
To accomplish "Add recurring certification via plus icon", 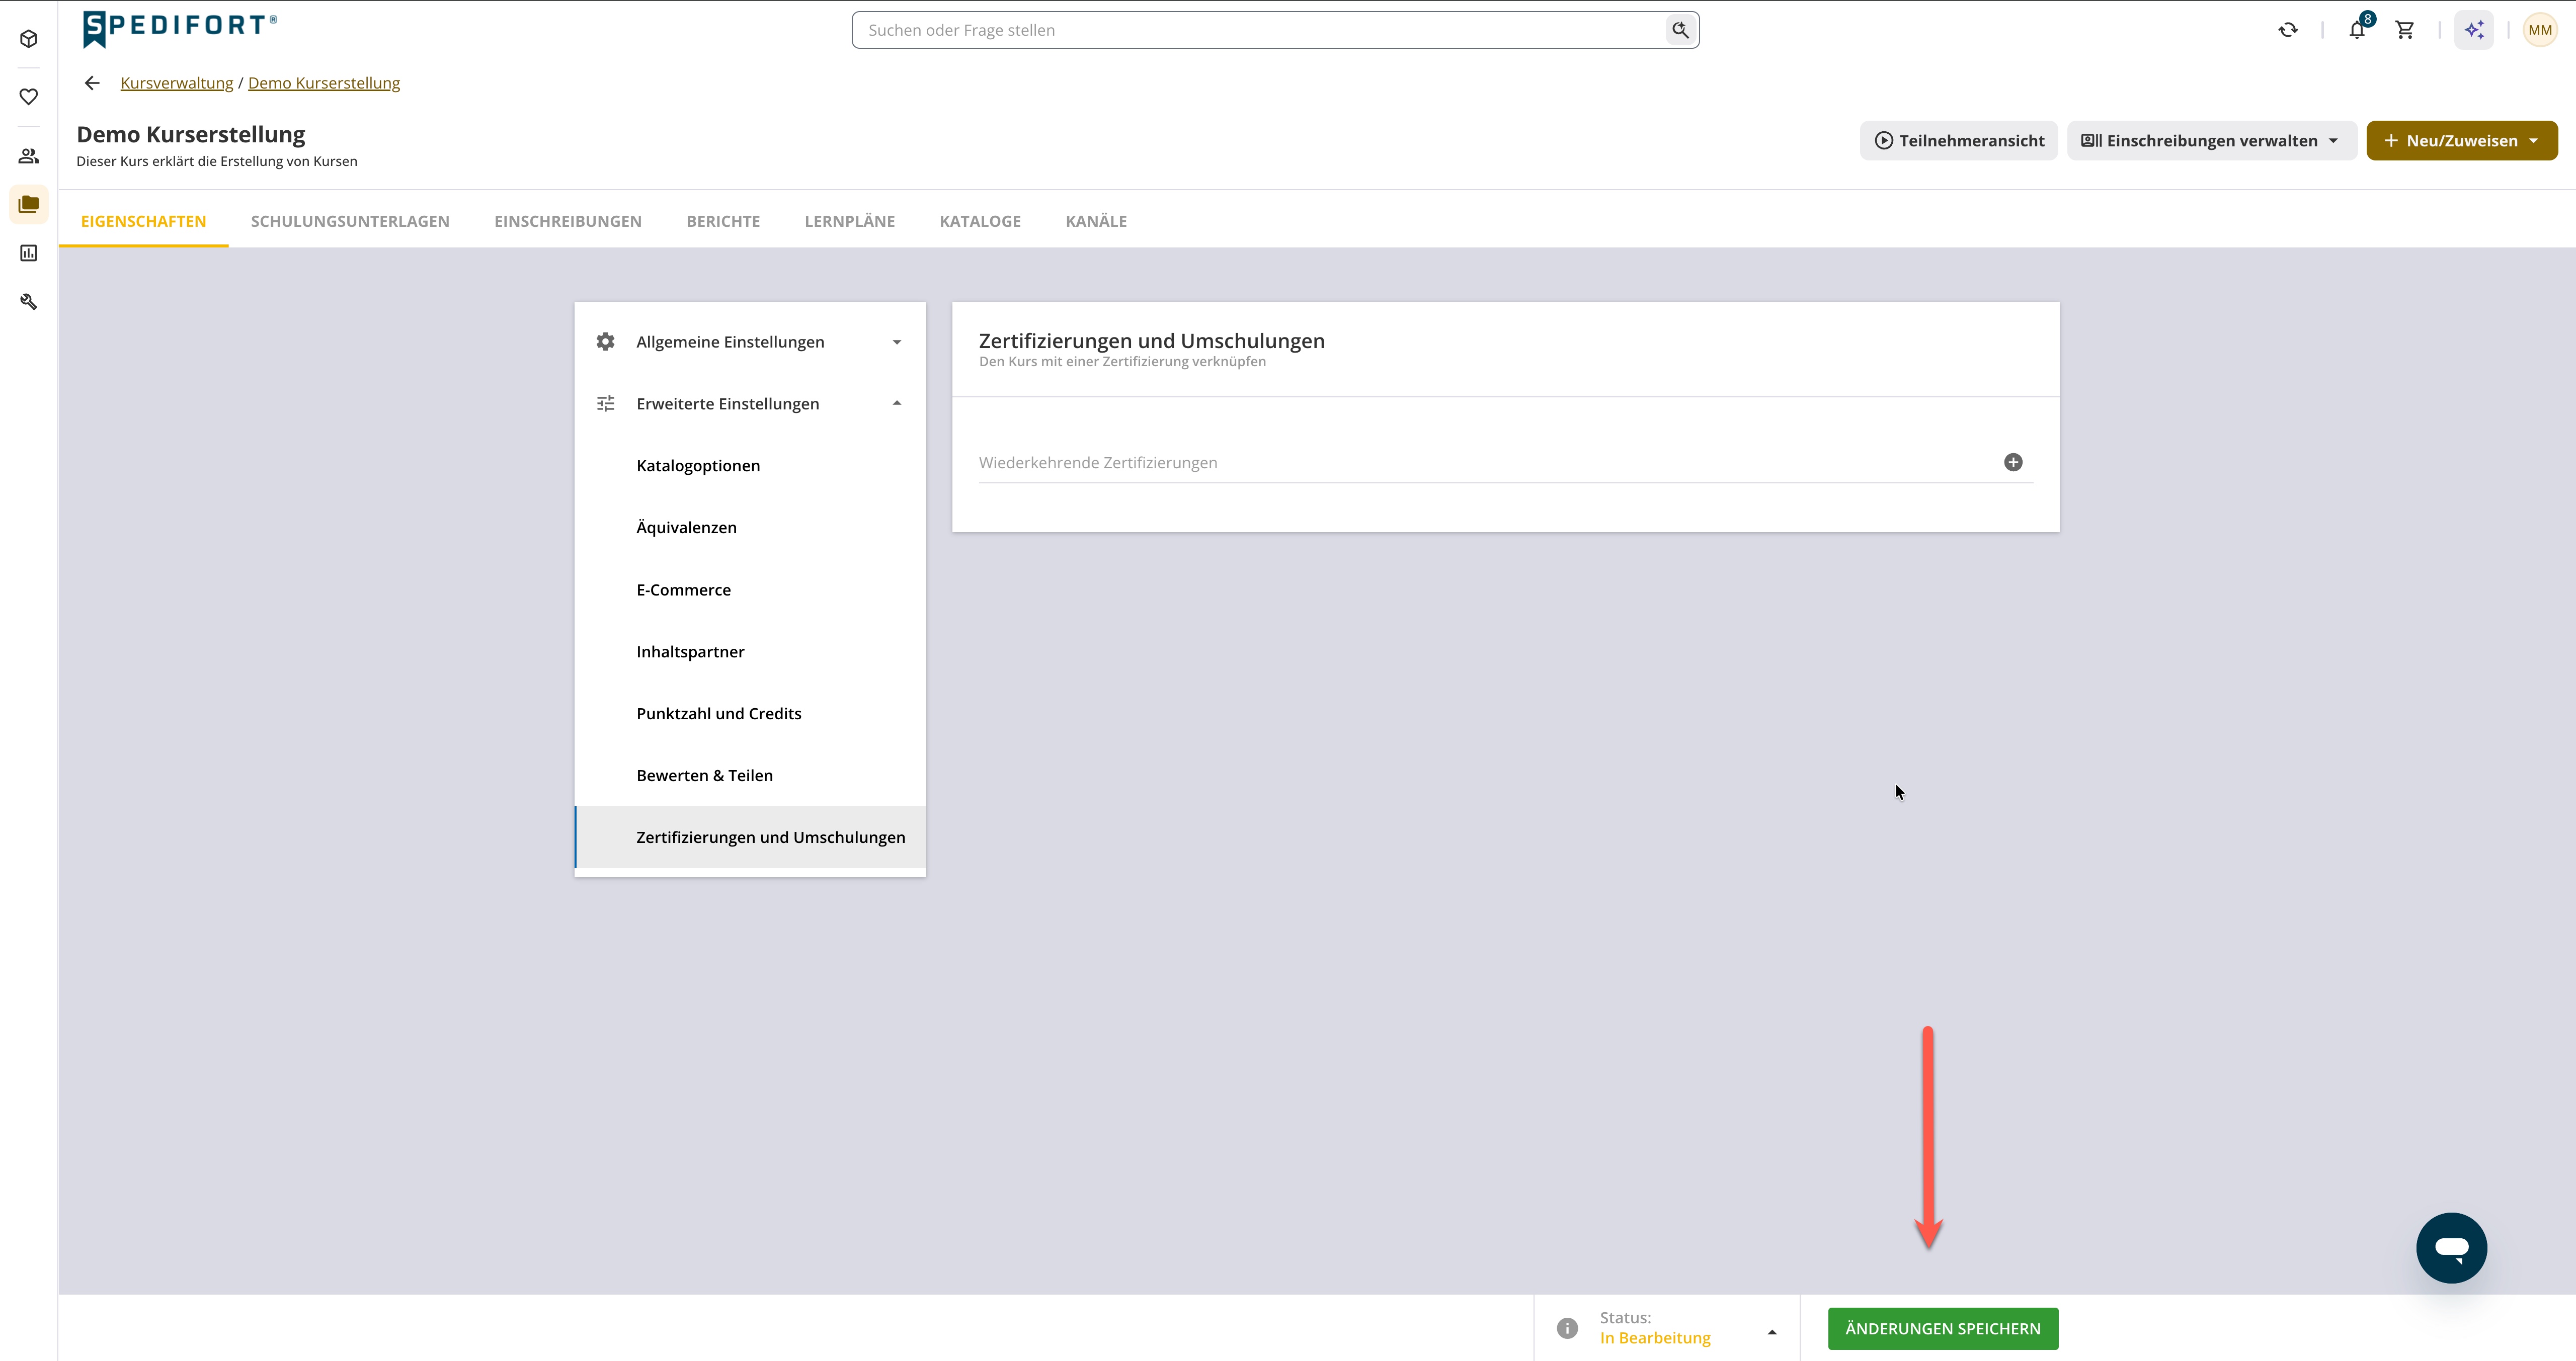I will coord(2013,462).
